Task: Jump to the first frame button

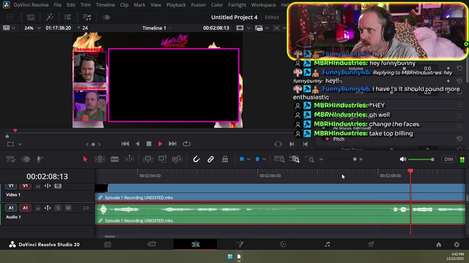Action: click(x=125, y=144)
